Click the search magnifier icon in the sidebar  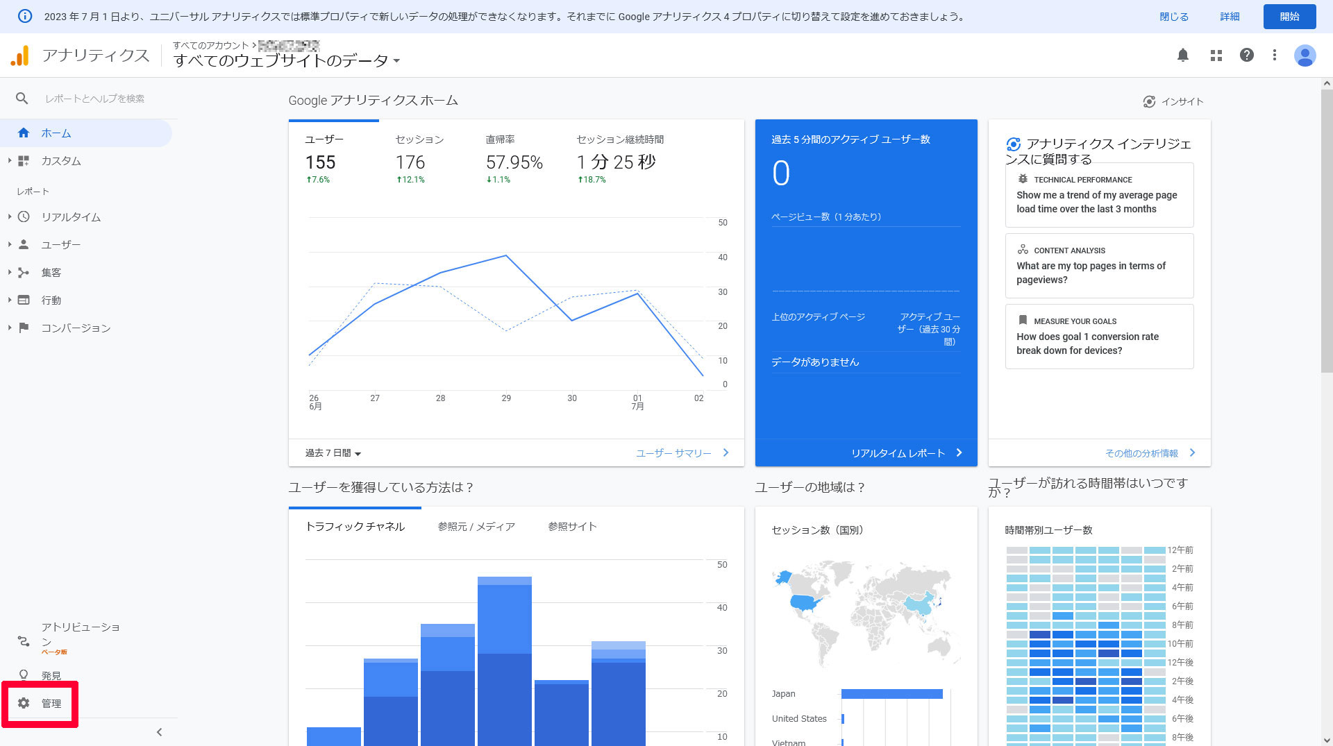(22, 99)
